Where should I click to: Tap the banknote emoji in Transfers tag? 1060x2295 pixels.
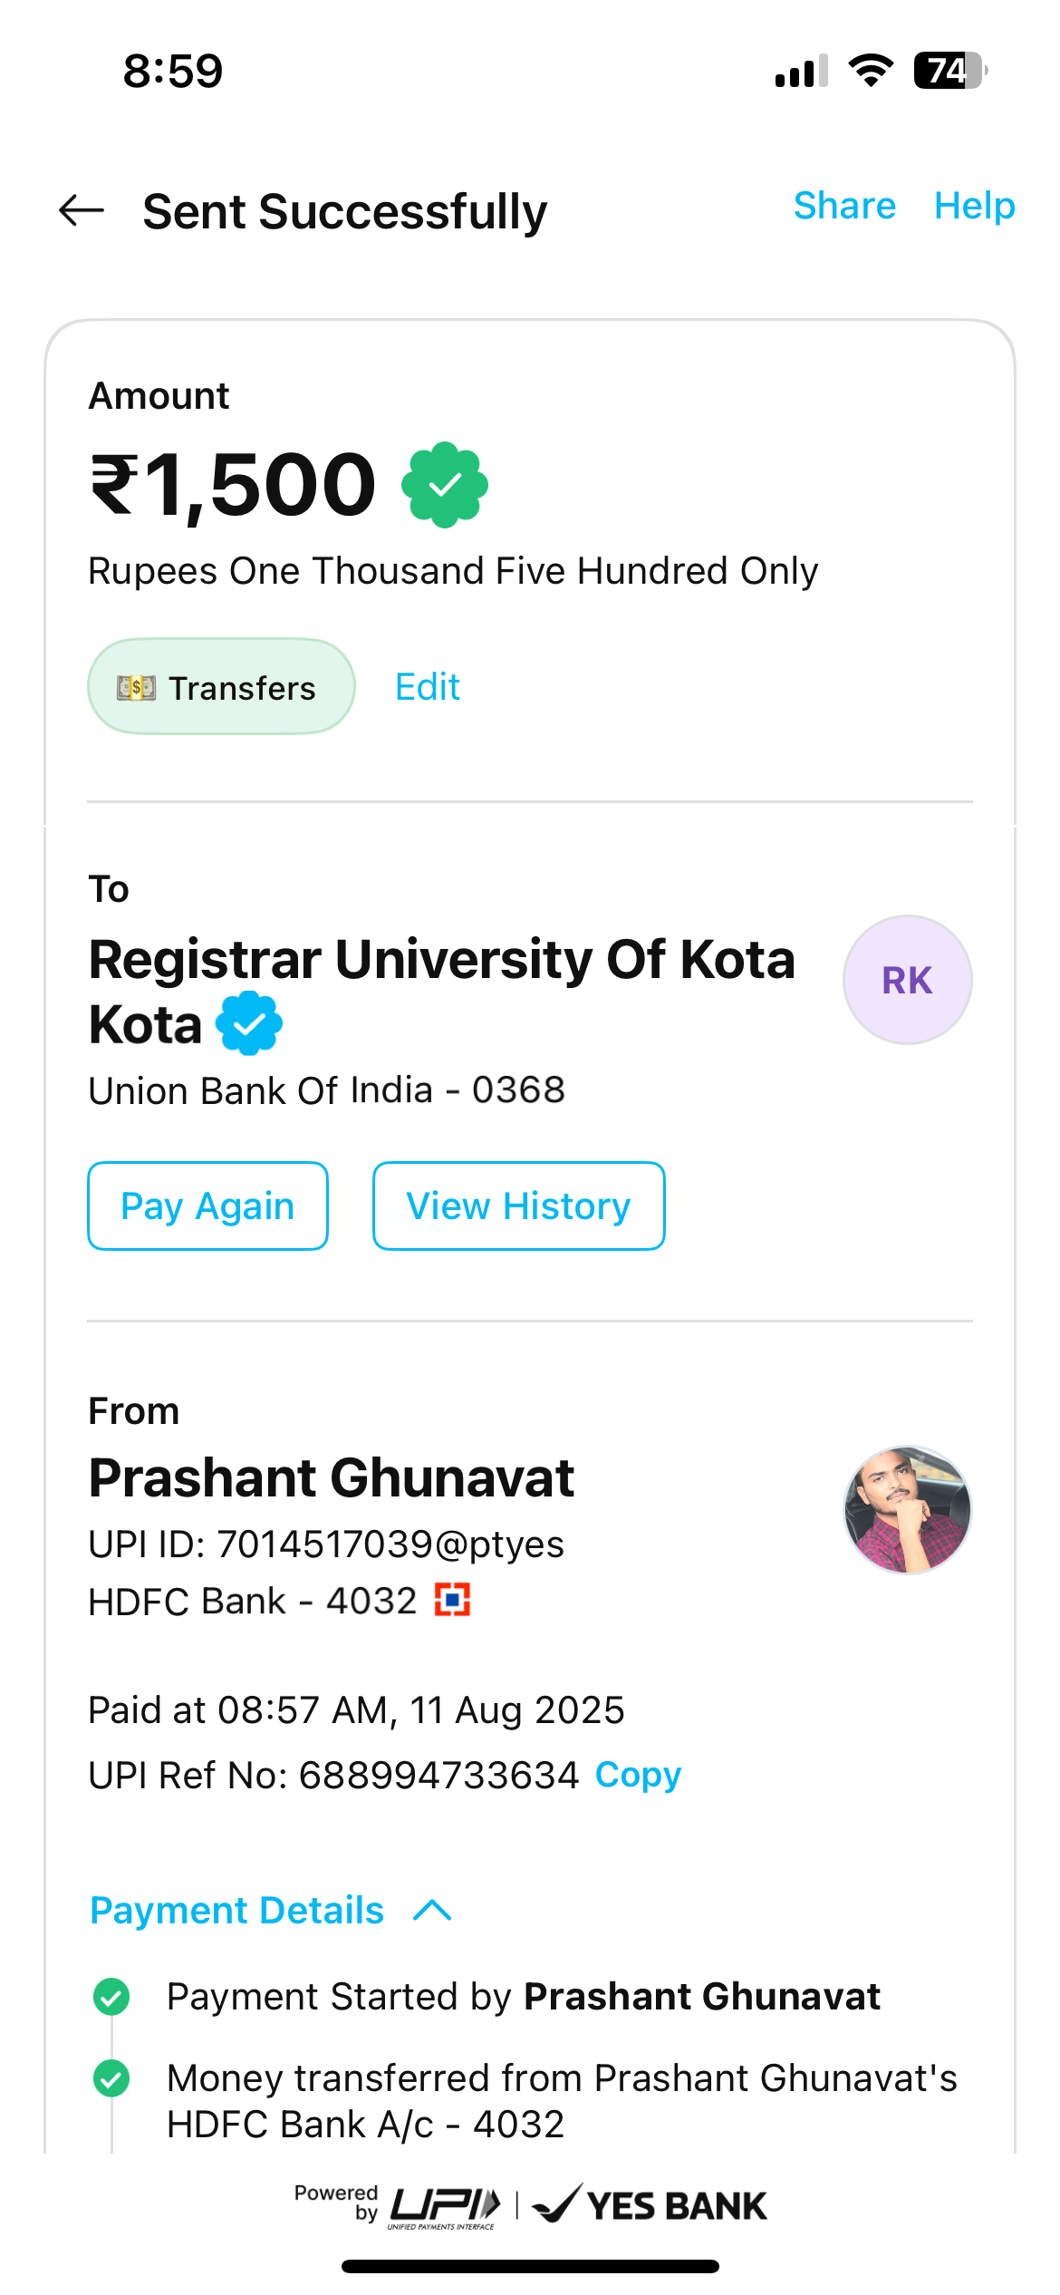[136, 688]
